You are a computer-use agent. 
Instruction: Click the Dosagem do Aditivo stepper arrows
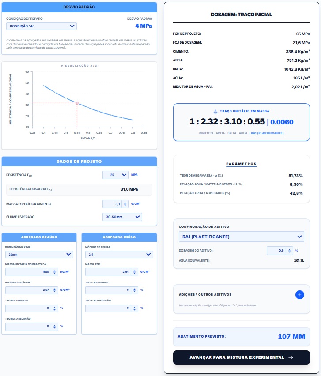pyautogui.click(x=290, y=251)
